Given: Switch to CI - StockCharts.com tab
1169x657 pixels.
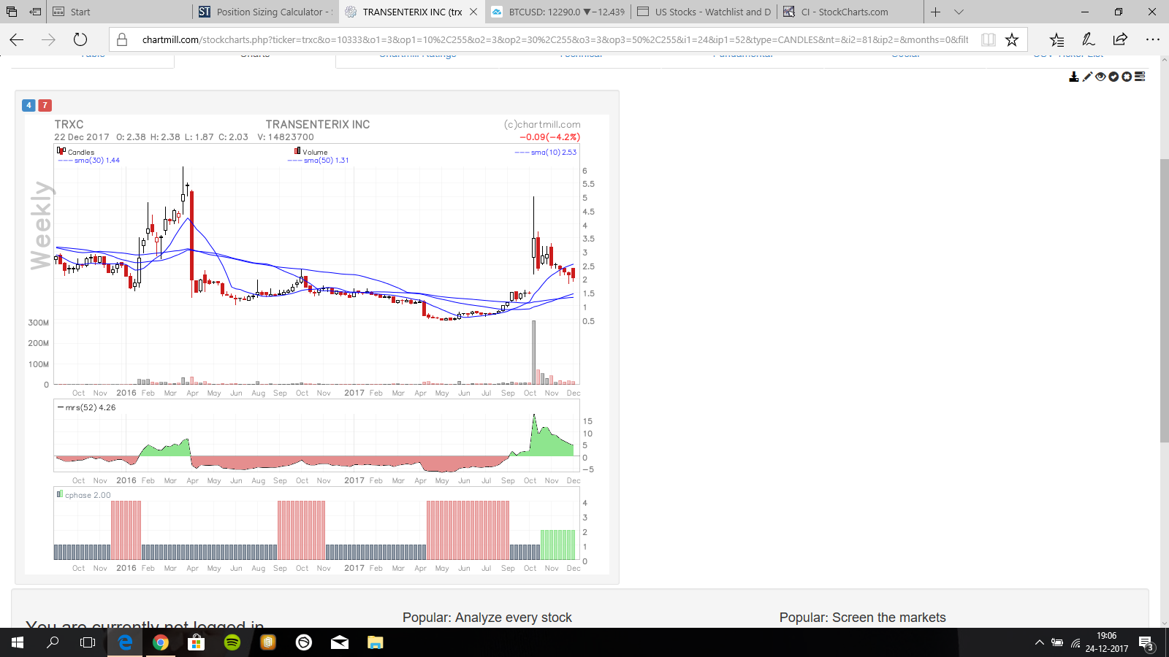Looking at the screenshot, I should coord(850,12).
